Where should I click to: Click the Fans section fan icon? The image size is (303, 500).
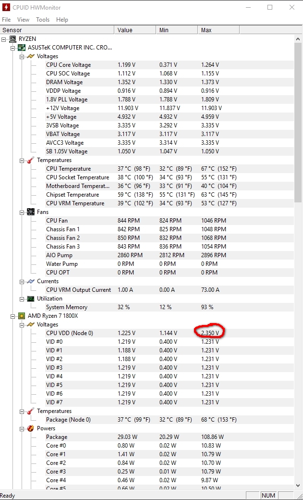point(31,212)
